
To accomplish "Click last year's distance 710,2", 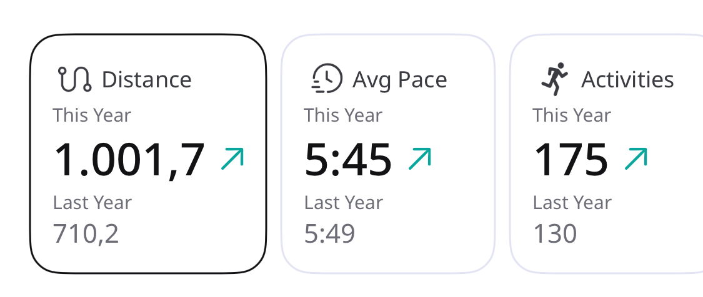I will [86, 233].
